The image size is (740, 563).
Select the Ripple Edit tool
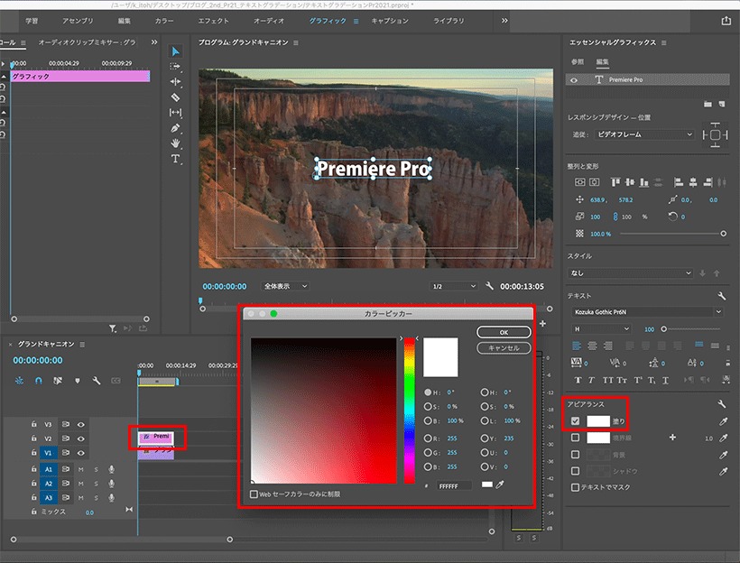(175, 81)
